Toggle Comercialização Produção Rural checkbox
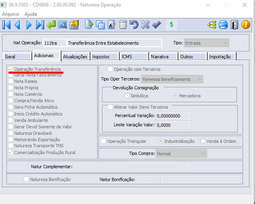The image size is (255, 204). tap(10, 152)
